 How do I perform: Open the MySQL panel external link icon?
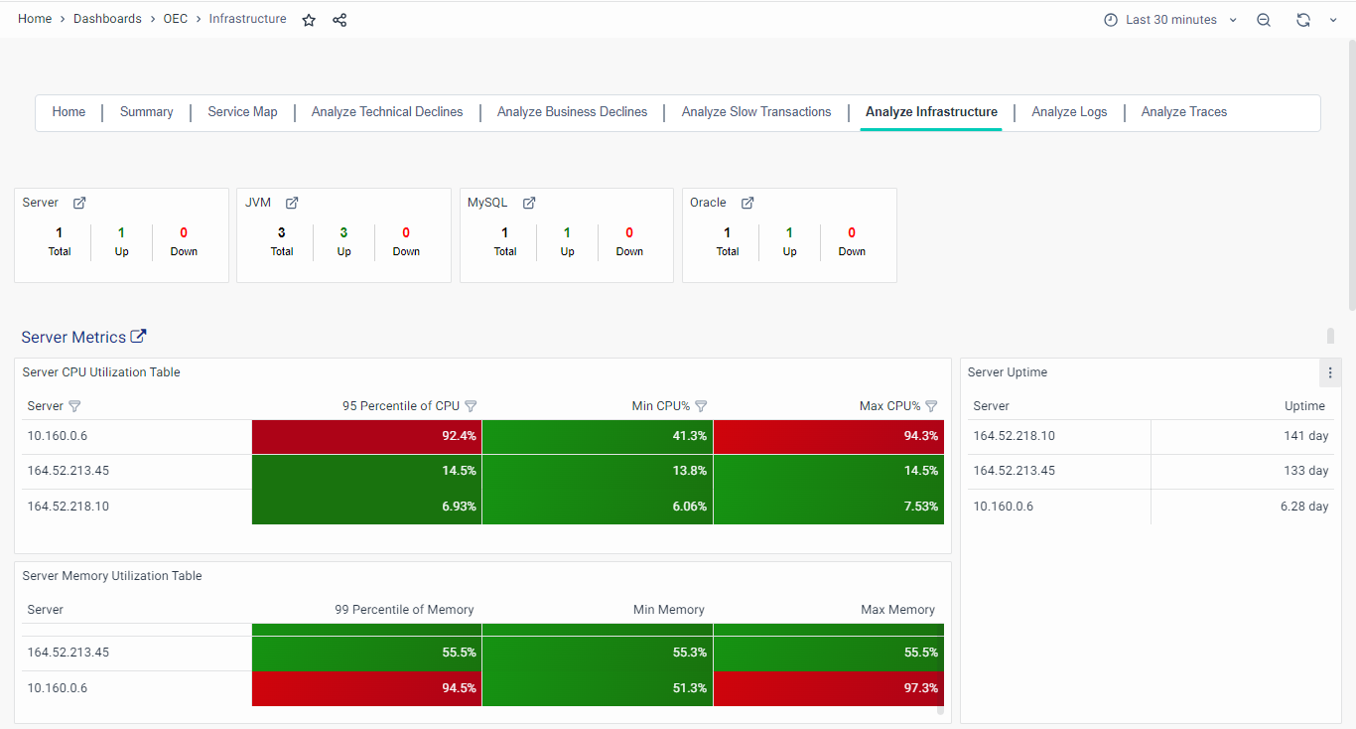tap(529, 203)
